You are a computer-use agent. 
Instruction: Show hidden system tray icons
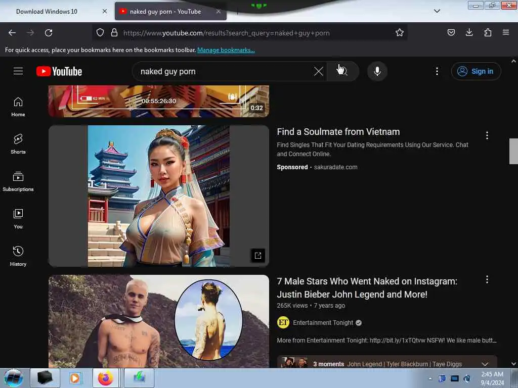tap(430, 378)
